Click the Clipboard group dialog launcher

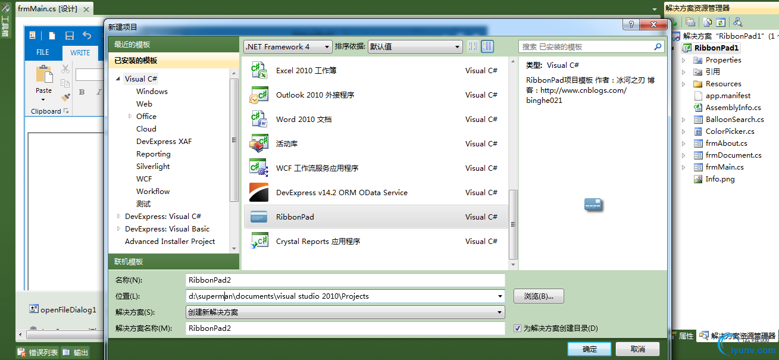coord(66,111)
